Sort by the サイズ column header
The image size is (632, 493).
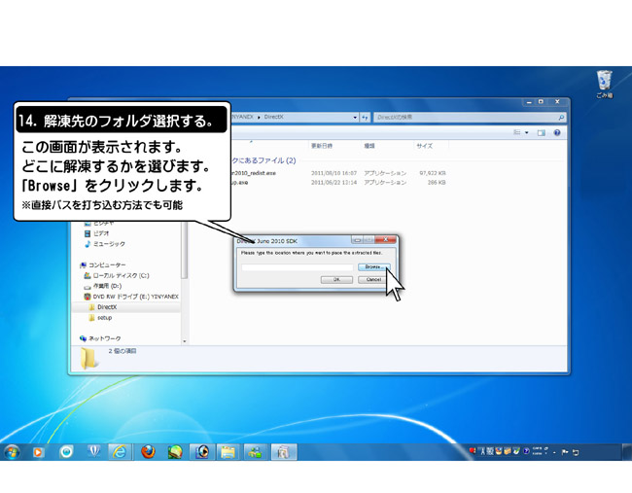click(425, 146)
